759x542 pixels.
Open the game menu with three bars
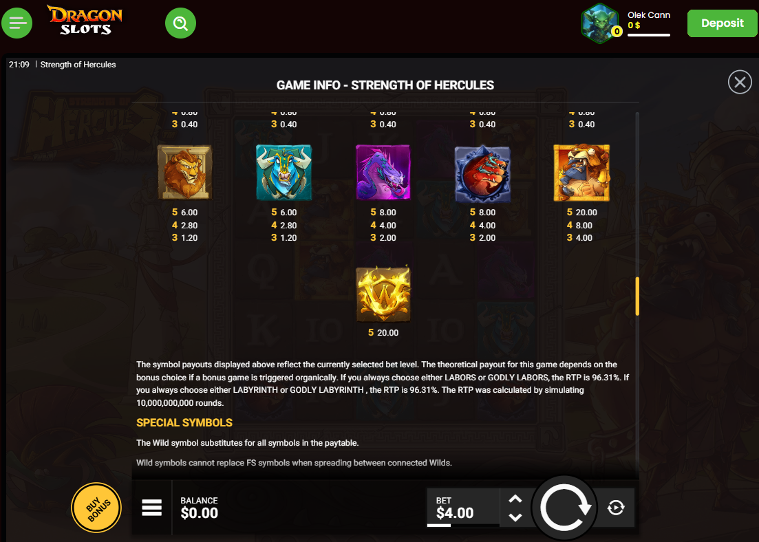pos(151,508)
